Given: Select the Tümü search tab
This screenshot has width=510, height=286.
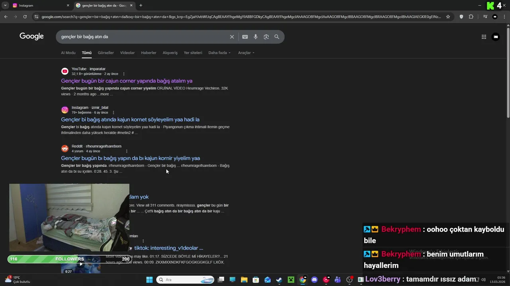Looking at the screenshot, I should pos(87,53).
